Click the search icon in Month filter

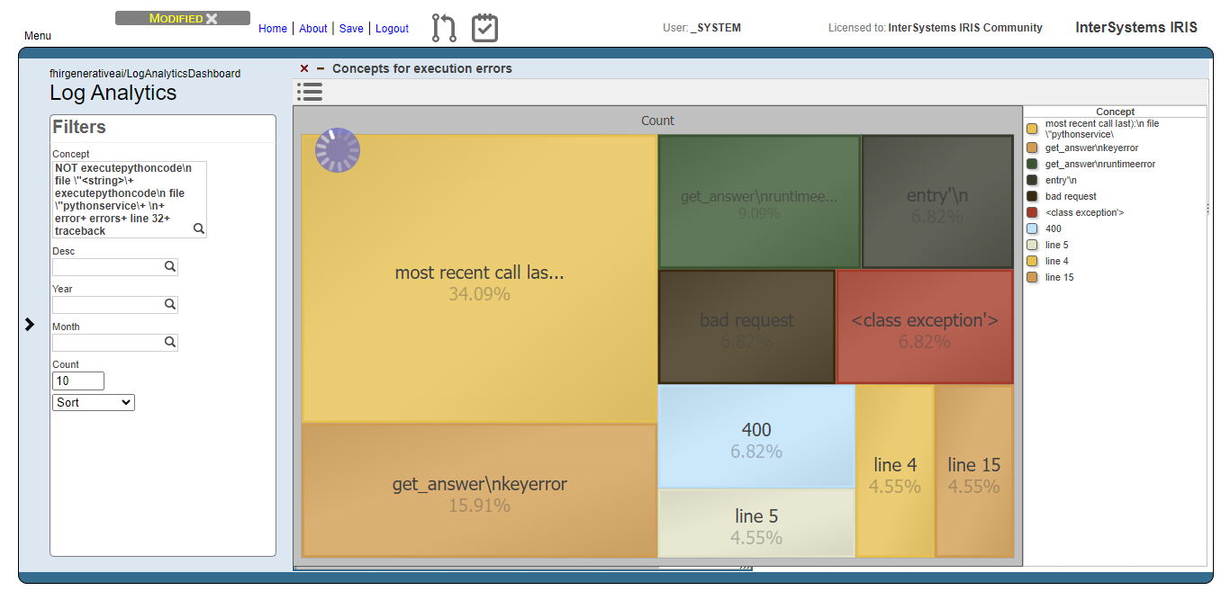(169, 343)
